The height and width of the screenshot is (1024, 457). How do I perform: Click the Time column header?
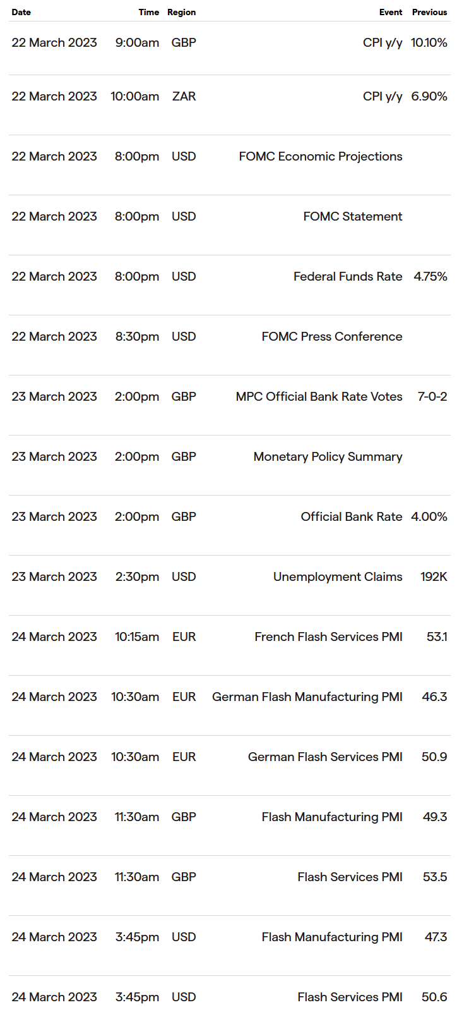[149, 12]
